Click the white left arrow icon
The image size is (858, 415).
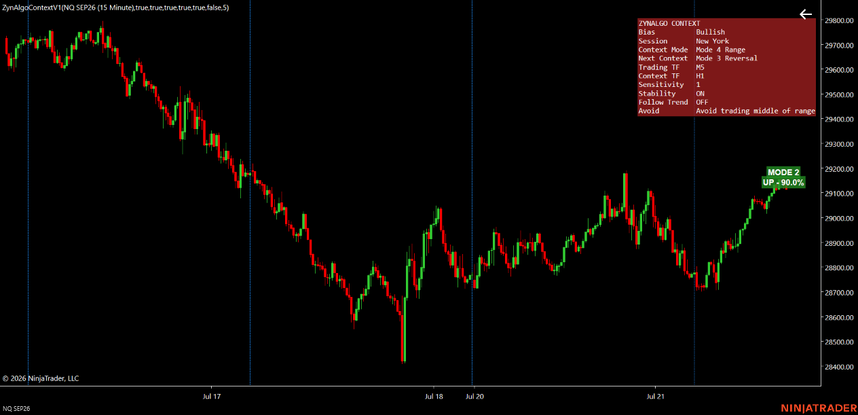[806, 14]
